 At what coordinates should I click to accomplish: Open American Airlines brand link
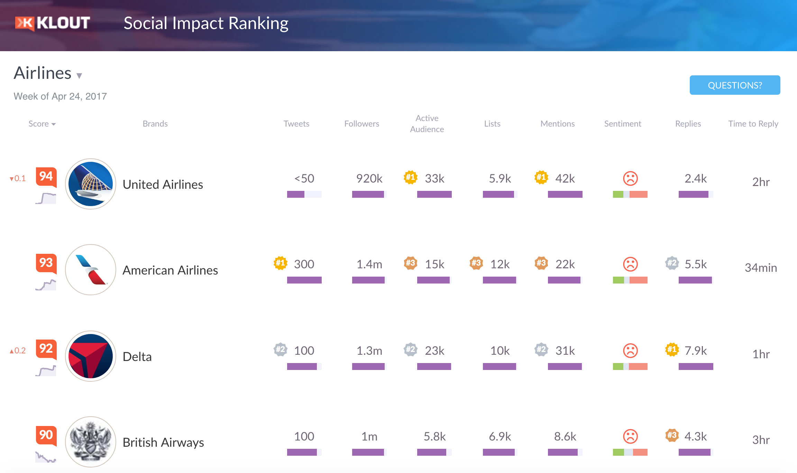click(x=171, y=270)
